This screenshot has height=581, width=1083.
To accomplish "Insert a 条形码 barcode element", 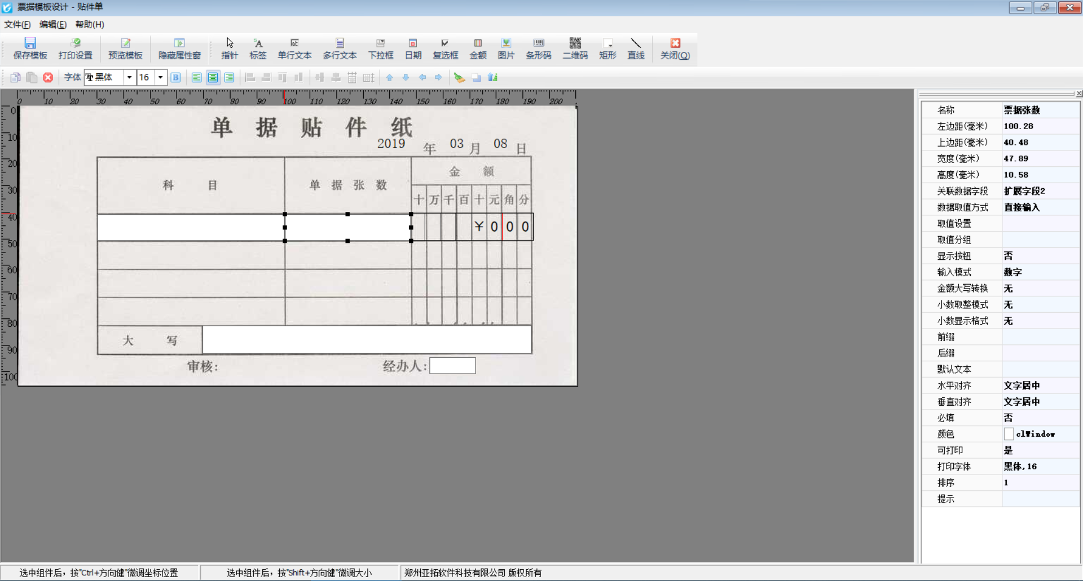I will [538, 49].
